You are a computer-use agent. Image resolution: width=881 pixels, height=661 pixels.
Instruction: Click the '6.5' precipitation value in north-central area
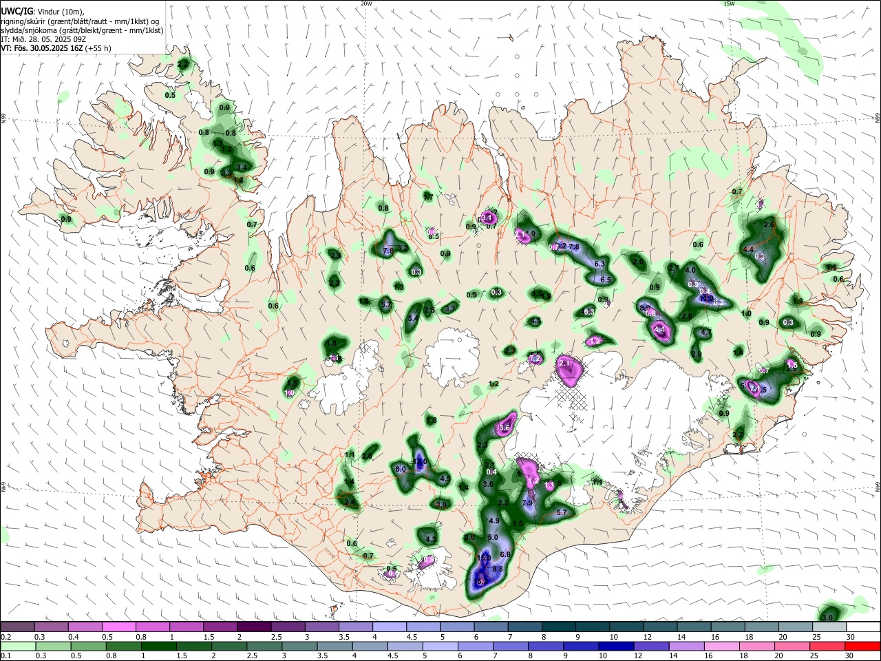tap(606, 280)
